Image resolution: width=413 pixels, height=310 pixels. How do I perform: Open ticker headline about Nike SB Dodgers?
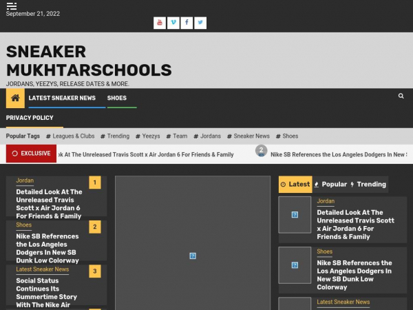click(339, 154)
